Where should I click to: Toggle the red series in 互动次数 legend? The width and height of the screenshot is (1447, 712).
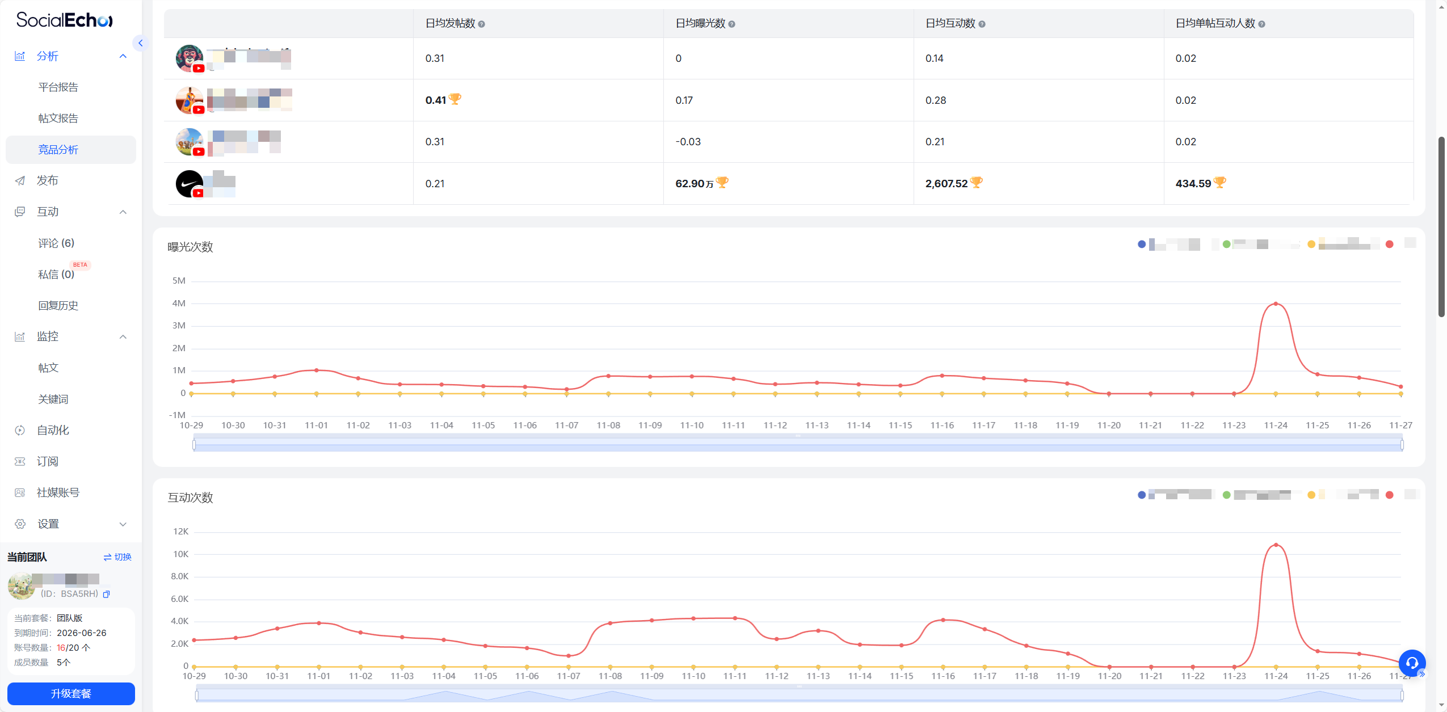(x=1389, y=495)
